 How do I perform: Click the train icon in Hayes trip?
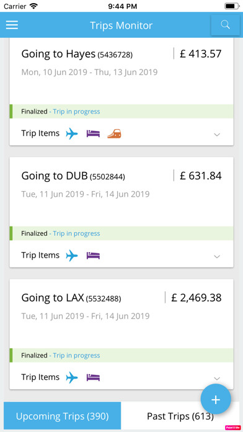click(114, 134)
